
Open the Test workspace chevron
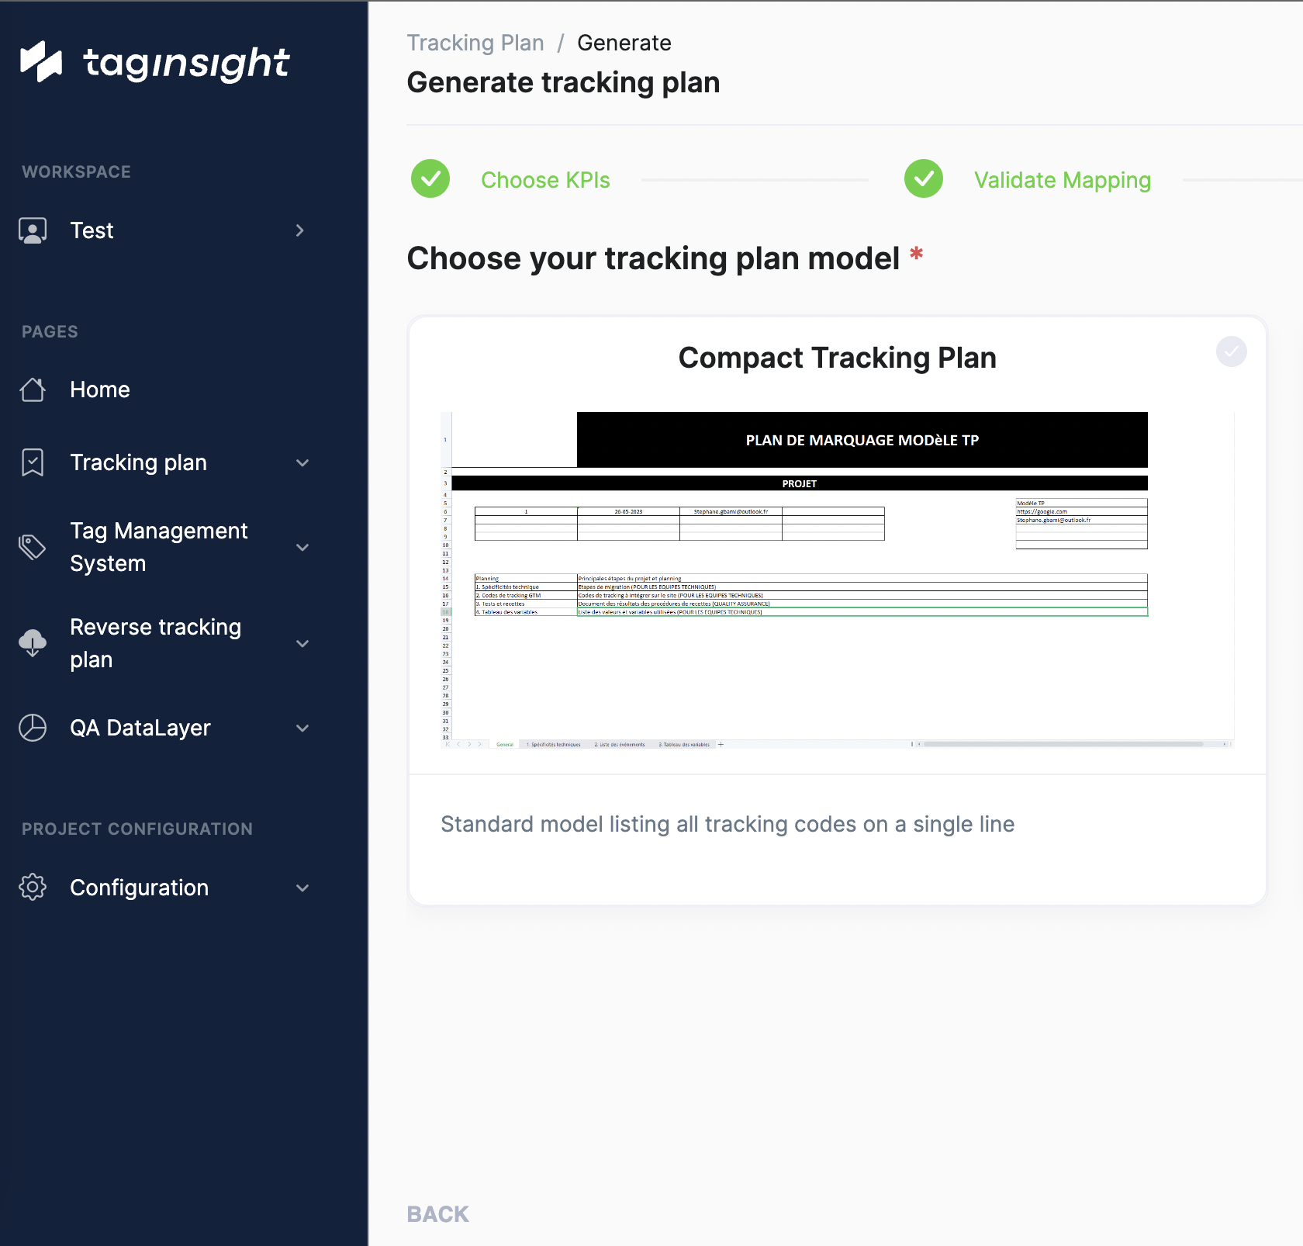click(300, 230)
